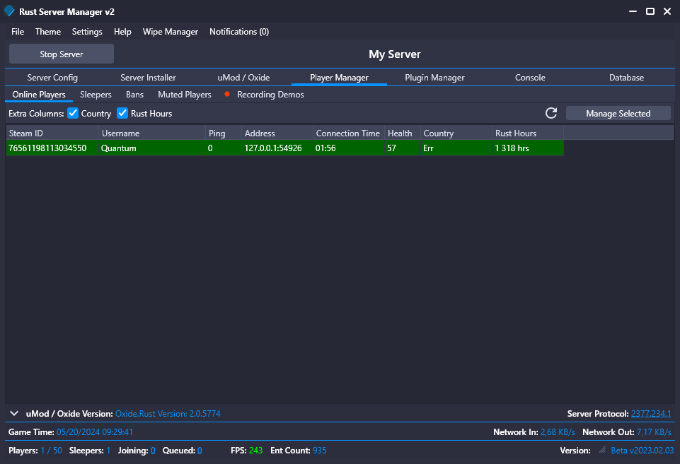Screen dimensions: 680x464
Task: Sort by the Health column header
Action: (x=403, y=133)
